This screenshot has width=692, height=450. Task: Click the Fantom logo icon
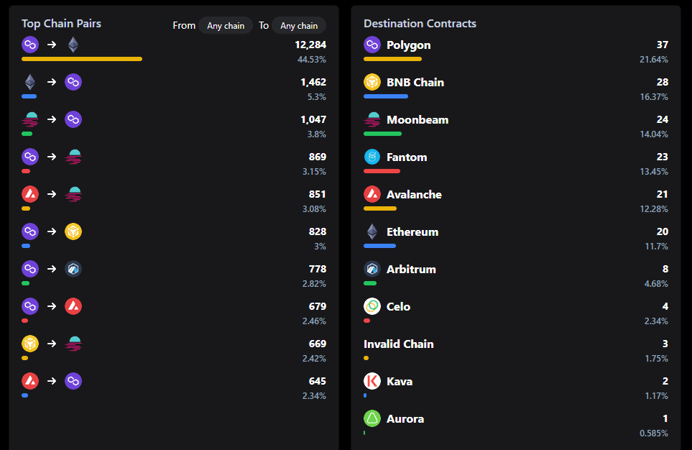(372, 157)
